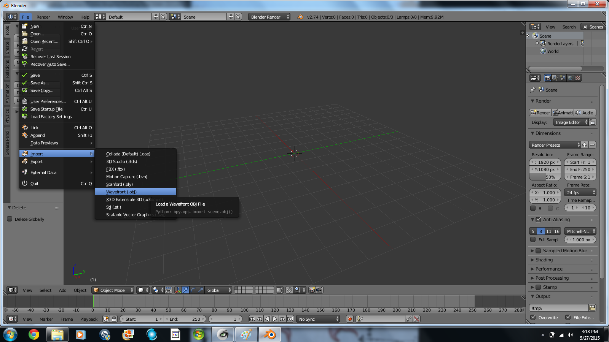This screenshot has width=609, height=342.
Task: Open viewport shading sphere selector
Action: tap(143, 290)
